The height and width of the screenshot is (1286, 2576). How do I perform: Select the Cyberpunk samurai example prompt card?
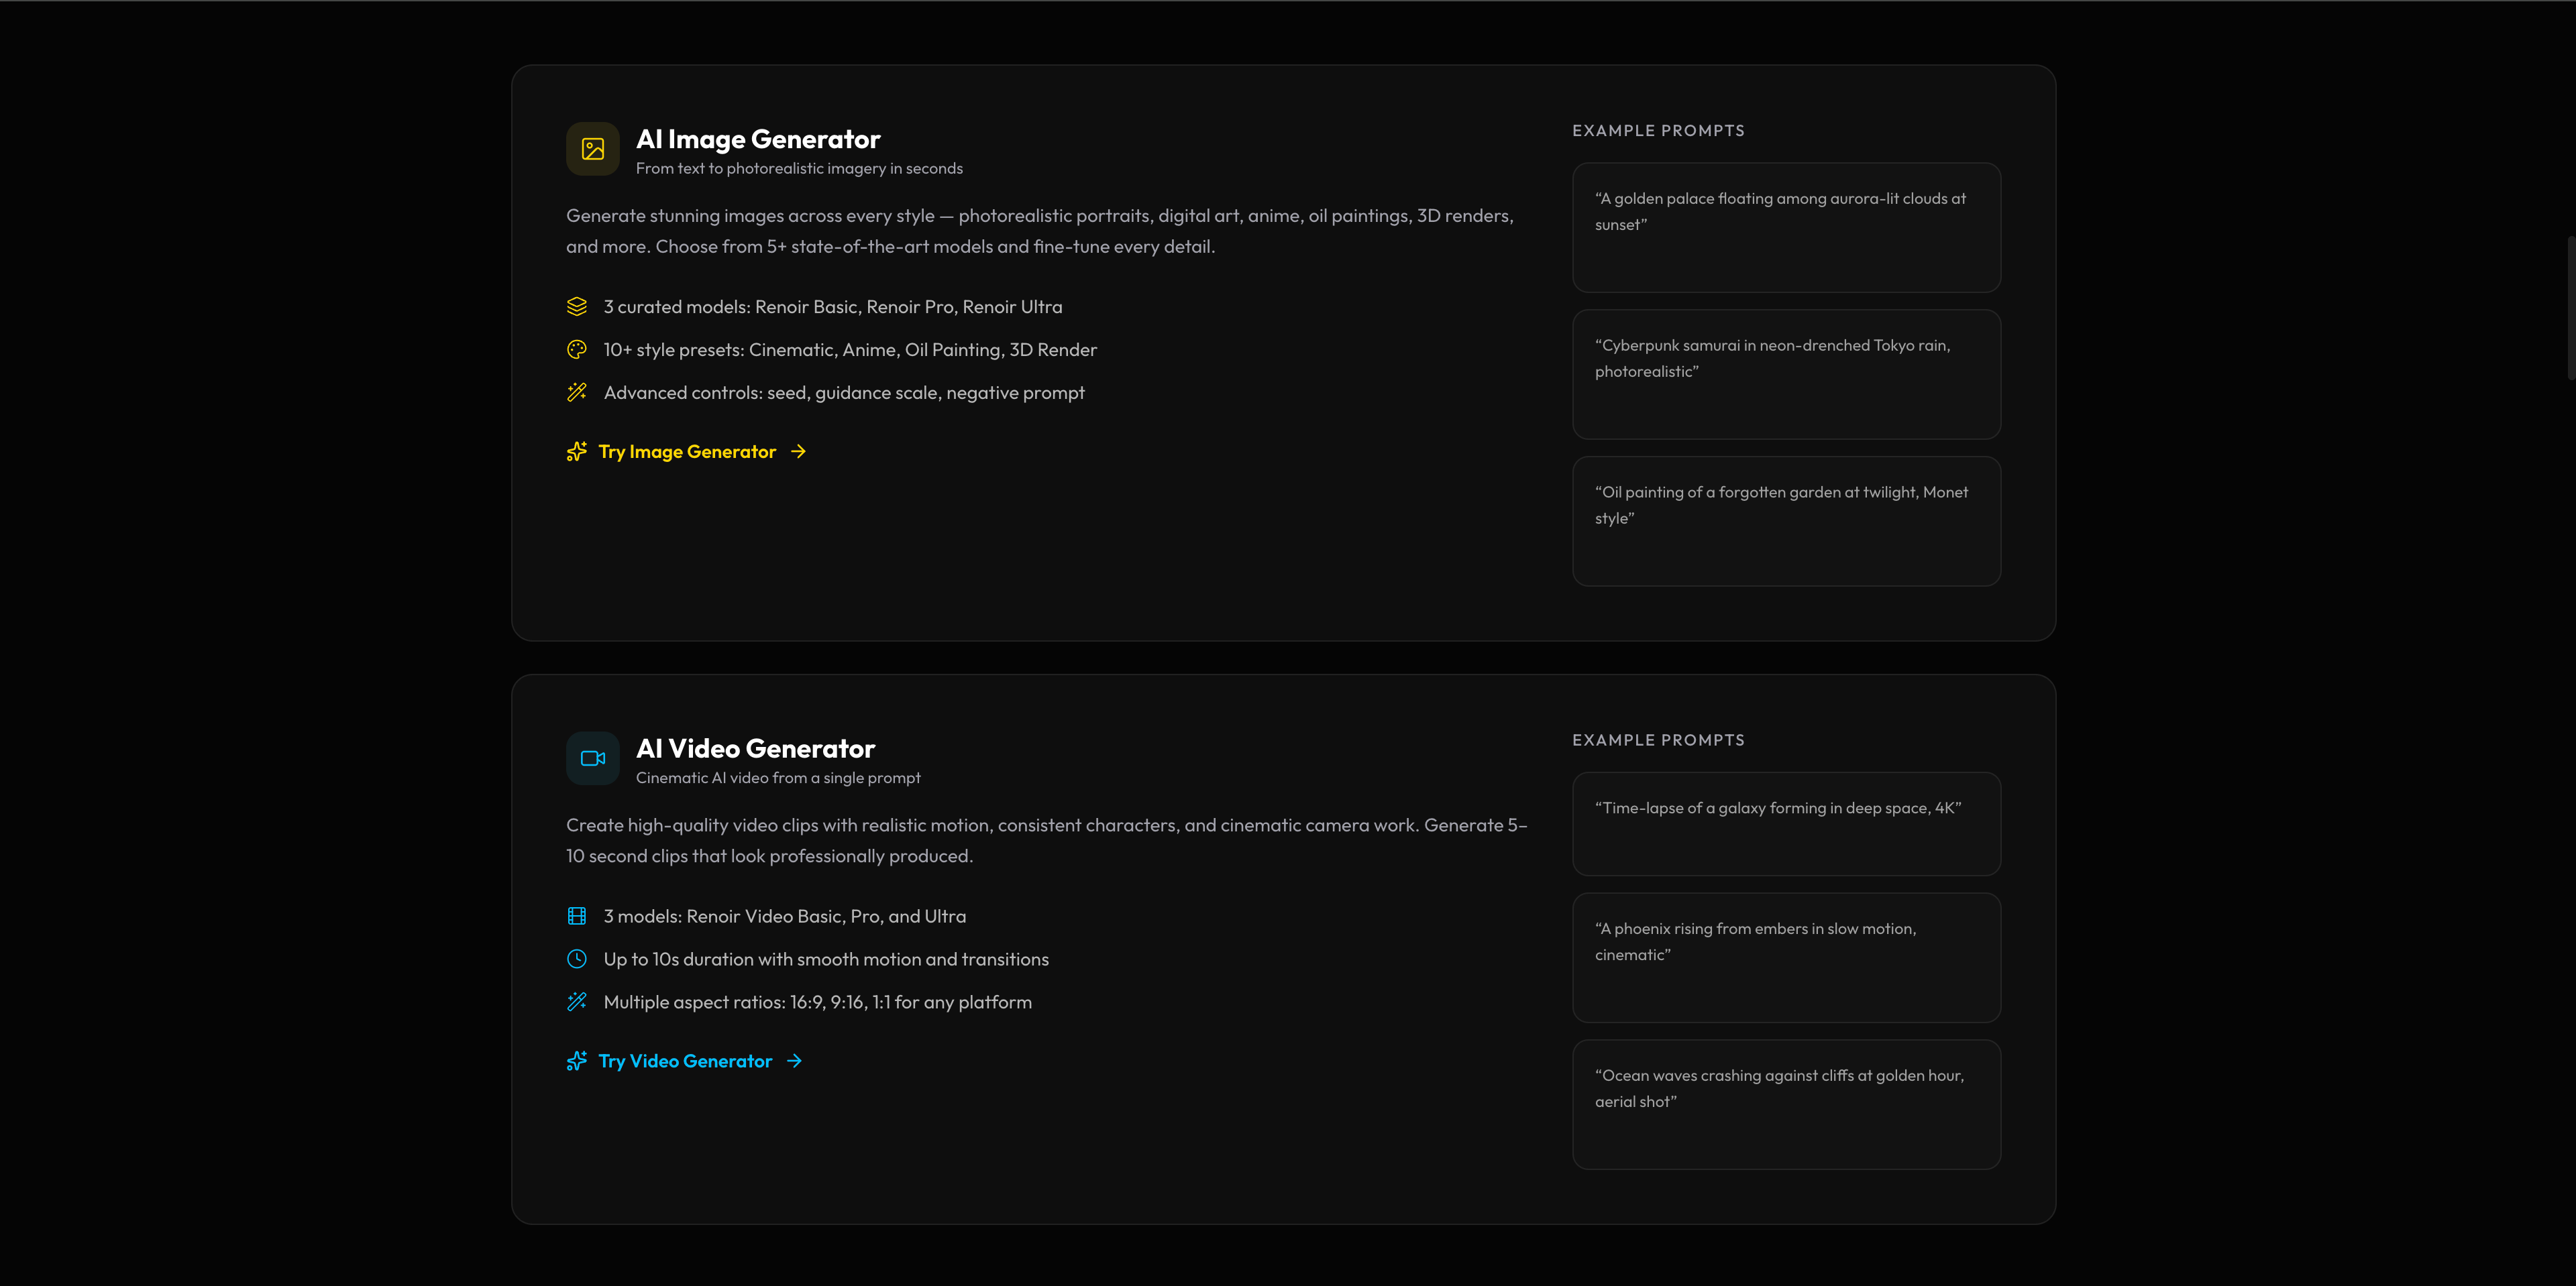coord(1786,375)
